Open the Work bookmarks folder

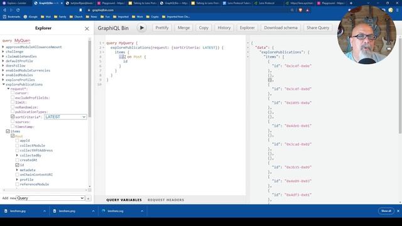point(137,17)
